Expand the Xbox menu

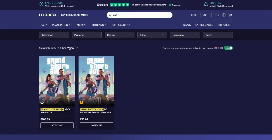point(82,25)
